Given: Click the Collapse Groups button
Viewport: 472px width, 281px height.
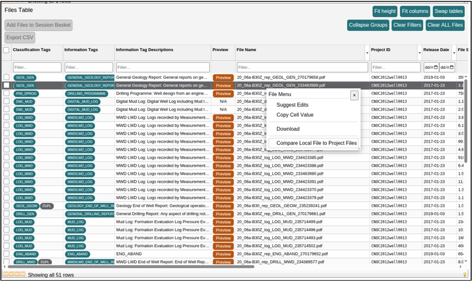Looking at the screenshot, I should [x=368, y=25].
